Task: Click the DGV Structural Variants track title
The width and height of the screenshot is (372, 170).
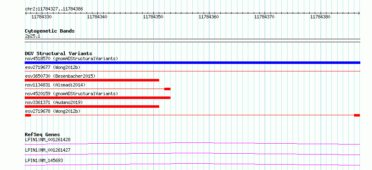Action: (x=59, y=53)
